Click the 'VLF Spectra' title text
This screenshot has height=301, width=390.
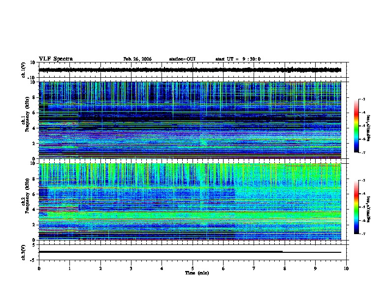(x=56, y=59)
